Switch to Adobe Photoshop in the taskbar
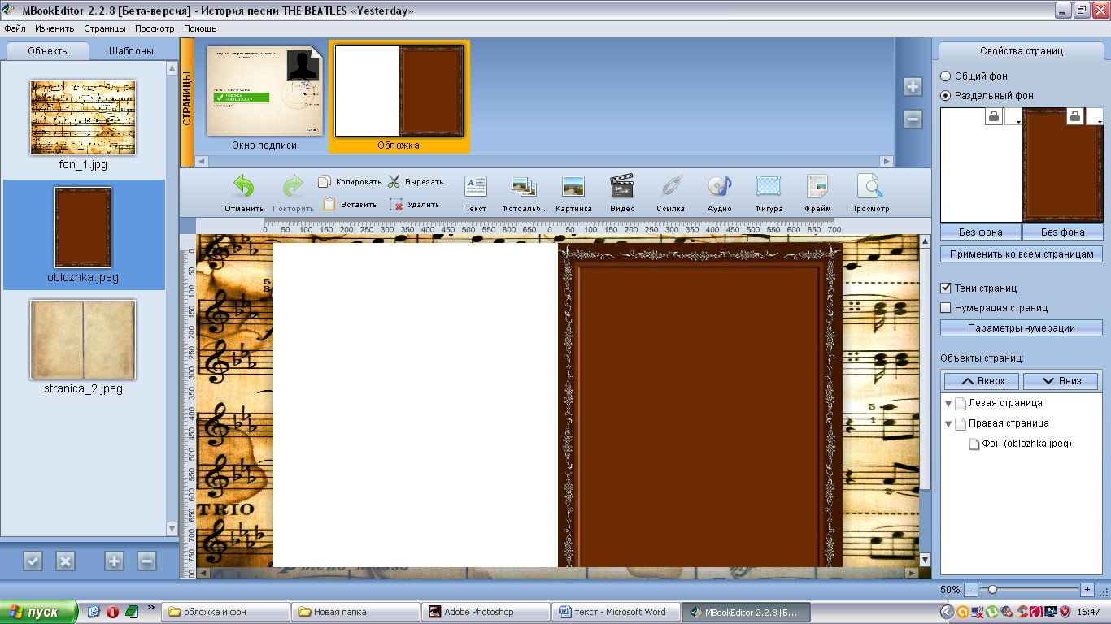 click(x=486, y=612)
